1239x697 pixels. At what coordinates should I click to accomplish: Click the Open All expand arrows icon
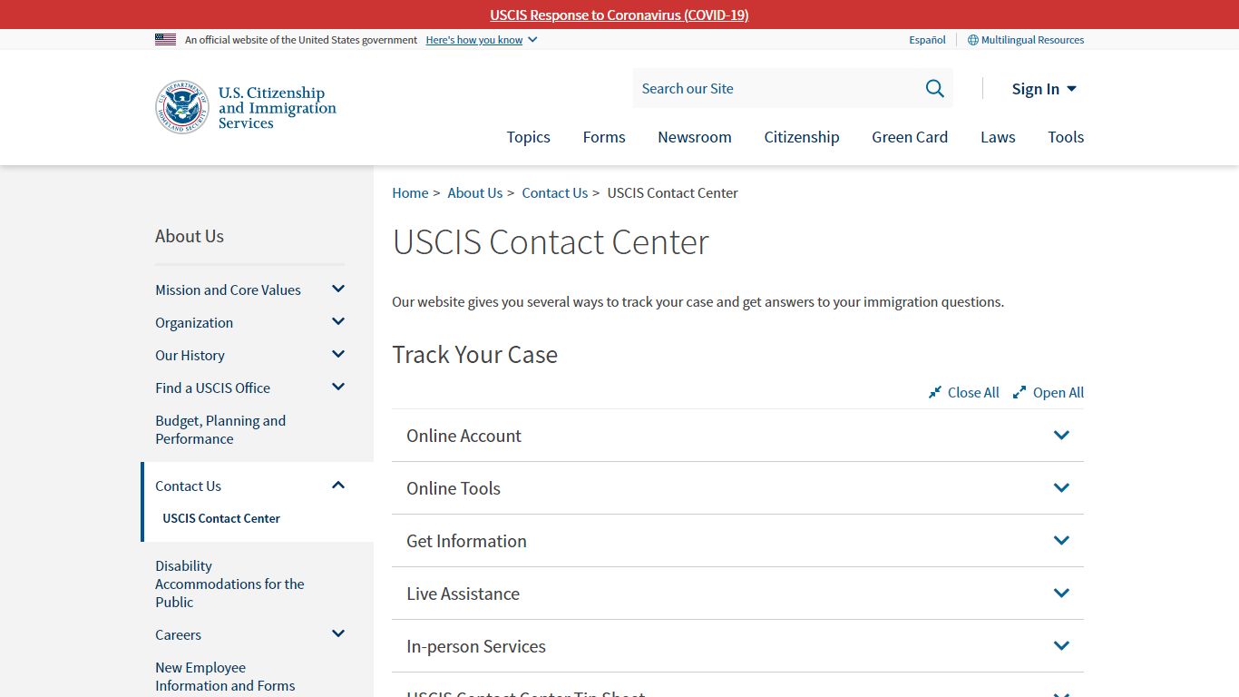click(x=1019, y=392)
